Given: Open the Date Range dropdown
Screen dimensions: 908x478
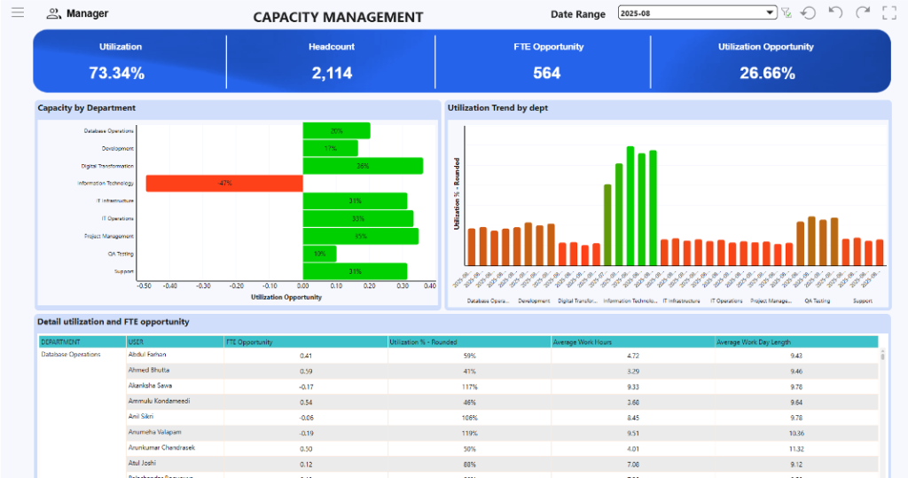Looking at the screenshot, I should pyautogui.click(x=771, y=13).
